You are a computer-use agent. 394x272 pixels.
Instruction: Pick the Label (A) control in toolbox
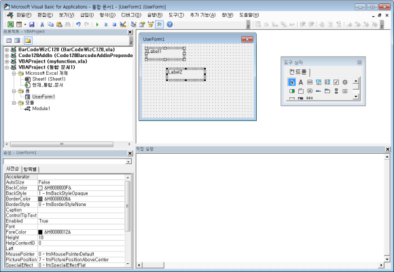point(301,82)
